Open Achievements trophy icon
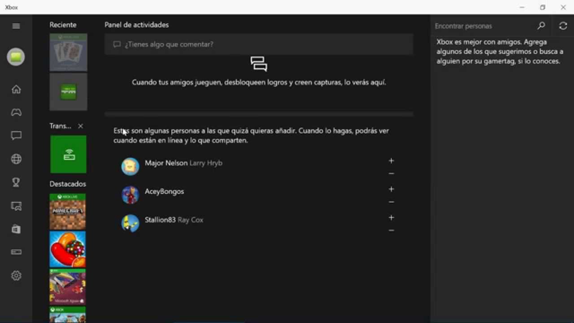 pyautogui.click(x=16, y=182)
